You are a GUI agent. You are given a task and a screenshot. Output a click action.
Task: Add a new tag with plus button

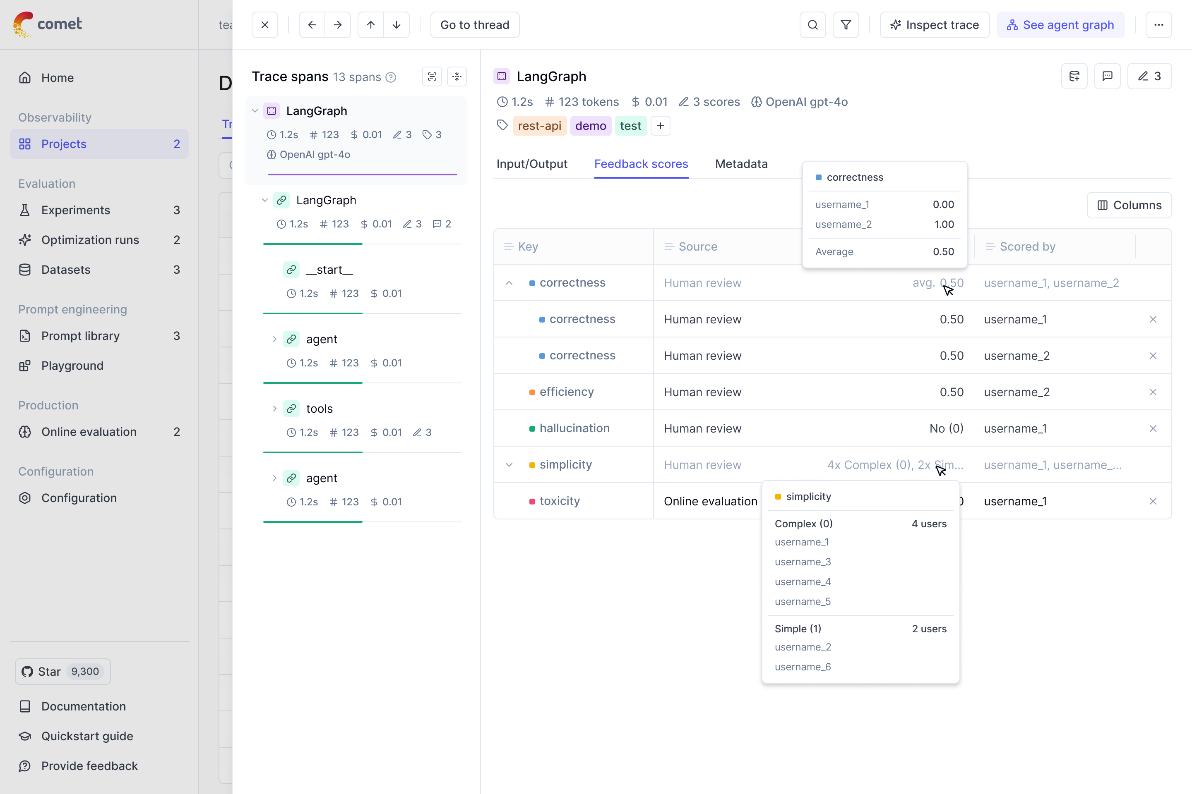tap(661, 126)
